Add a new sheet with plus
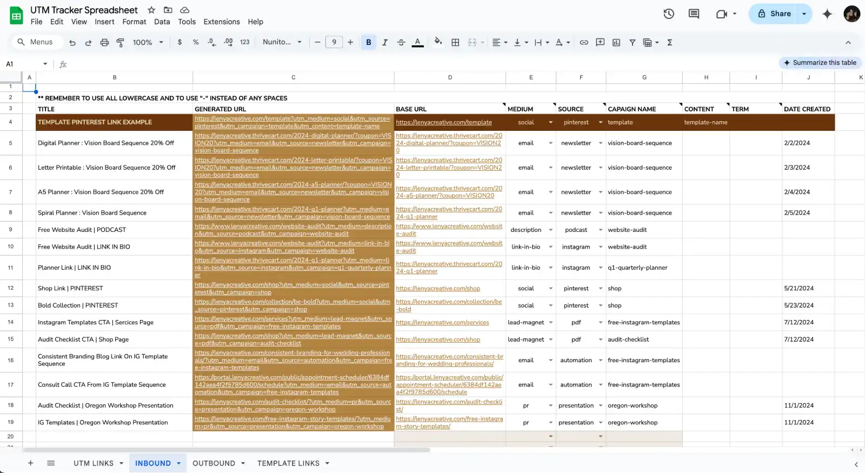The image size is (865, 473). pyautogui.click(x=30, y=463)
